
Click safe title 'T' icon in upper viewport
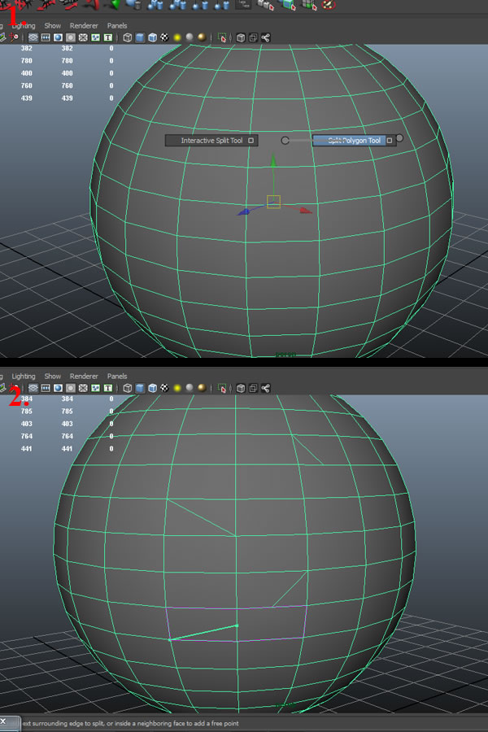[x=108, y=37]
